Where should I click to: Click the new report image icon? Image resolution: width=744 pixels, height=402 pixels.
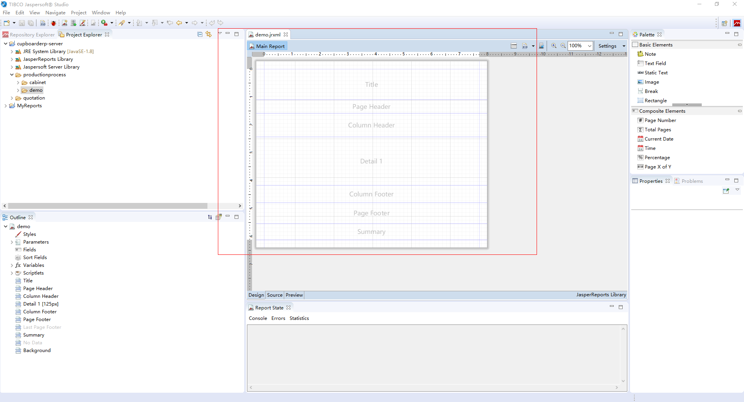pos(64,23)
